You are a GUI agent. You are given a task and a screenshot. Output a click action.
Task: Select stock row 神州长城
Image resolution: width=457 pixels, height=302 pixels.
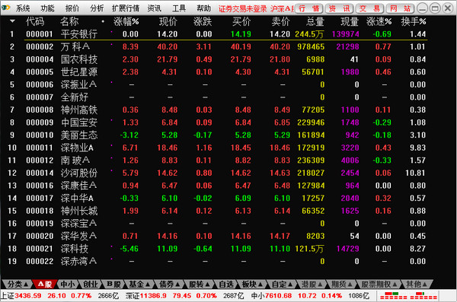click(217, 211)
